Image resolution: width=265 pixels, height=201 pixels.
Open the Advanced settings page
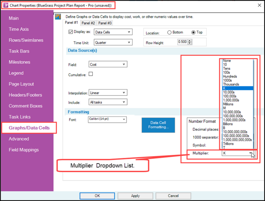coord(19,139)
